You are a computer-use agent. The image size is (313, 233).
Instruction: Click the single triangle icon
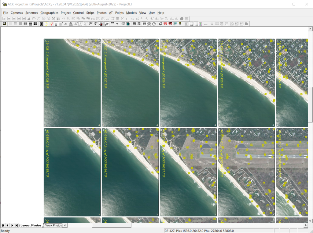[x=66, y=24]
